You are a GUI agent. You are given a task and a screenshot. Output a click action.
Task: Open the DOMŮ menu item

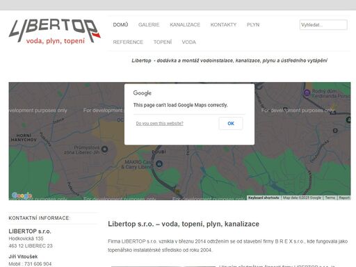click(x=120, y=24)
